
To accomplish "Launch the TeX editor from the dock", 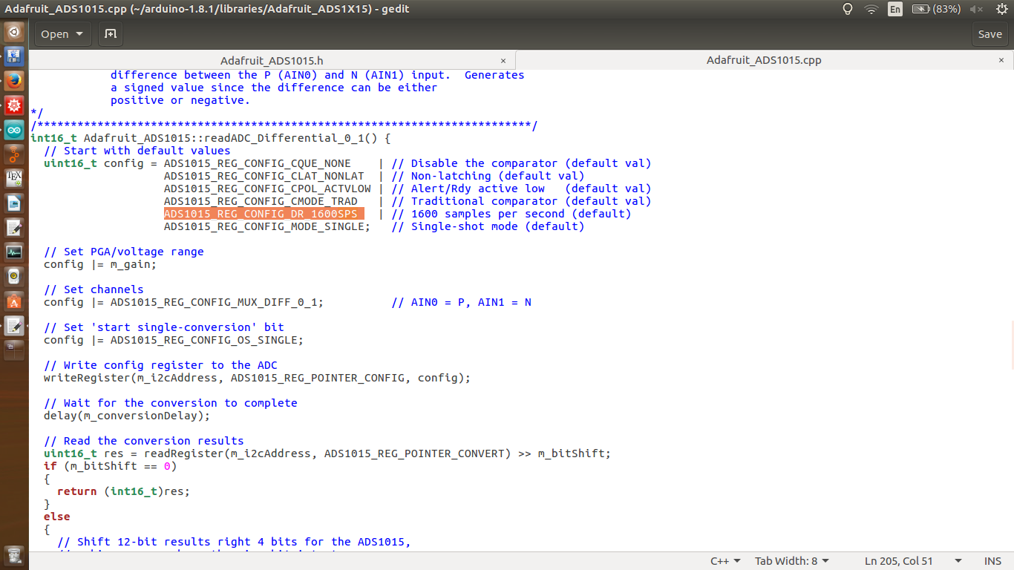I will 13,178.
